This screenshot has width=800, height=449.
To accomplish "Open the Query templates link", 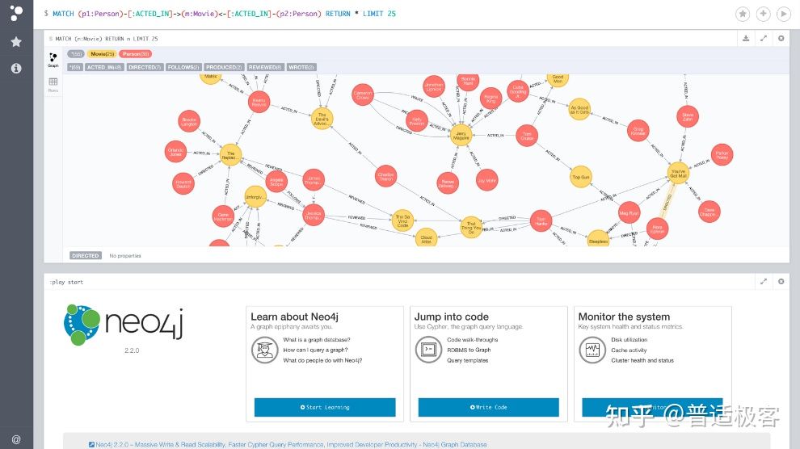I will point(467,360).
